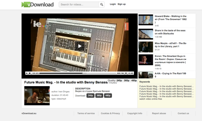Viewport: 202px width, 121px height.
Task: Open the Login link
Action: (x=113, y=4)
